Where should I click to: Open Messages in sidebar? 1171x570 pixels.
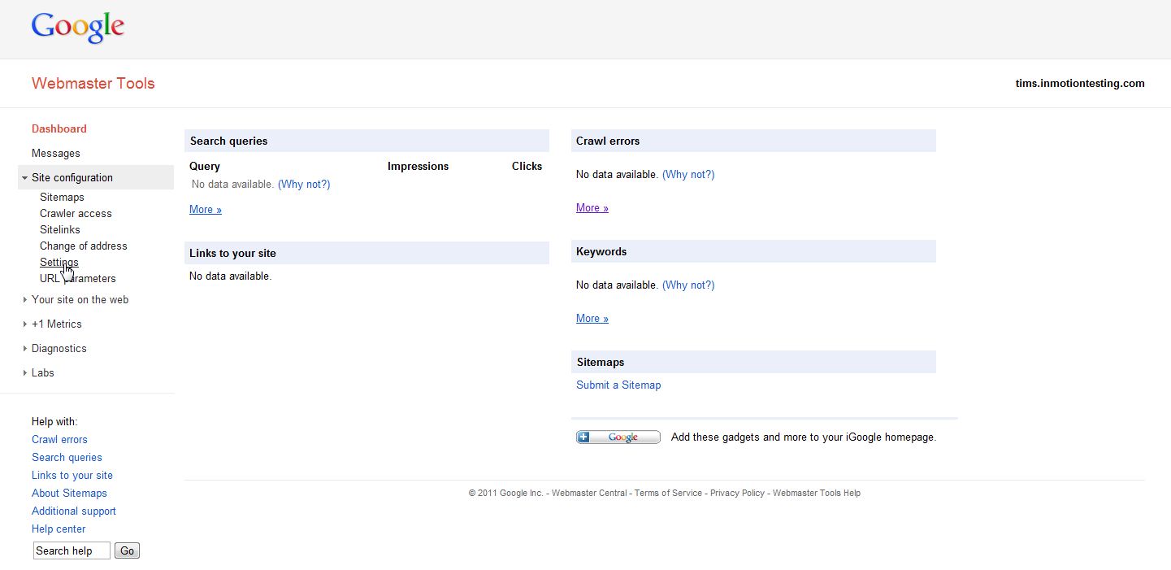point(55,153)
